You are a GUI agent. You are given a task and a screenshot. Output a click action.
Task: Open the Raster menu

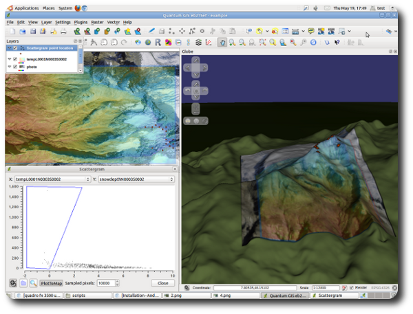pyautogui.click(x=97, y=22)
